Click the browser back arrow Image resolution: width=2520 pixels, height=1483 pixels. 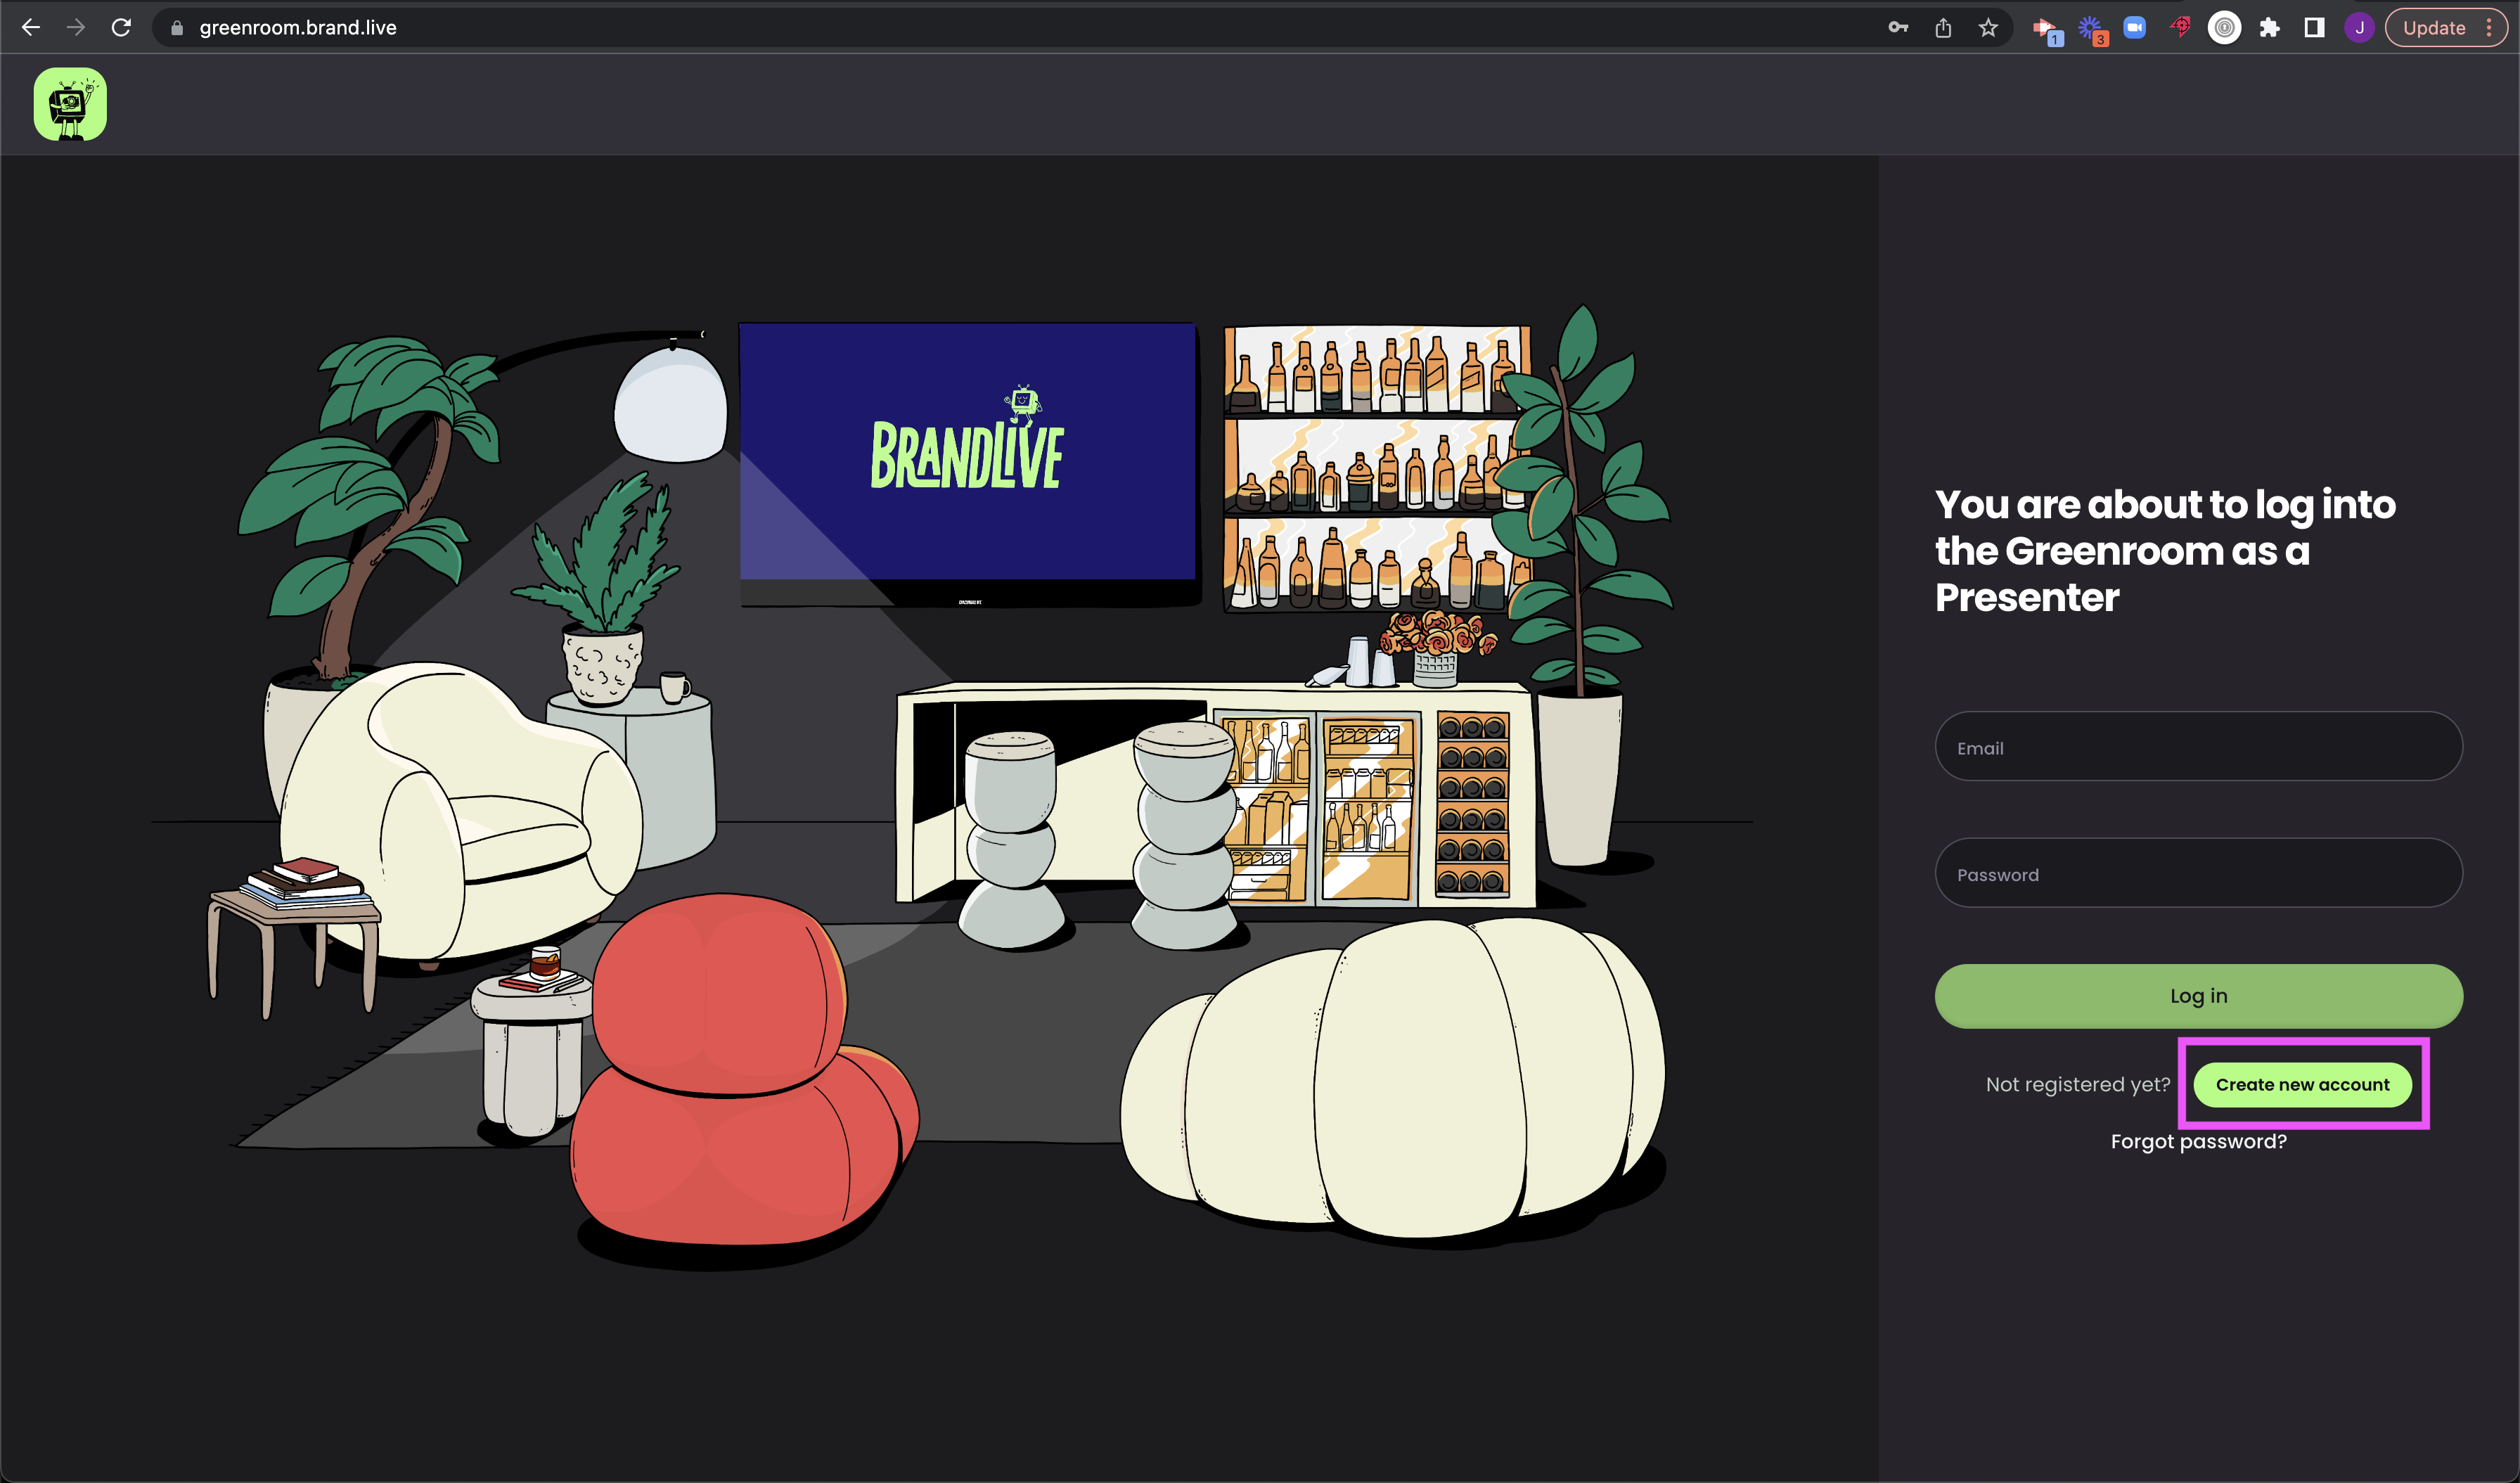pyautogui.click(x=31, y=28)
